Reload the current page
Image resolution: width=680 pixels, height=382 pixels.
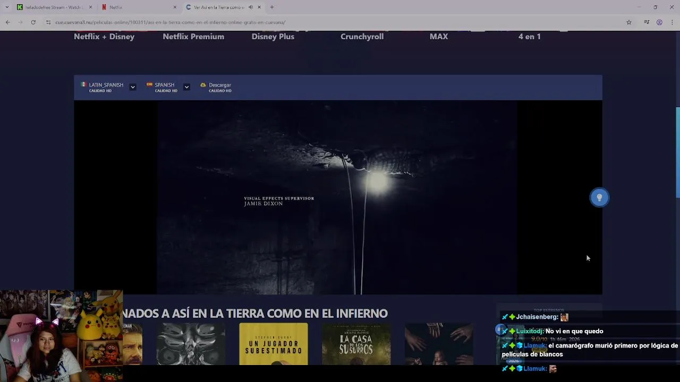tap(33, 22)
